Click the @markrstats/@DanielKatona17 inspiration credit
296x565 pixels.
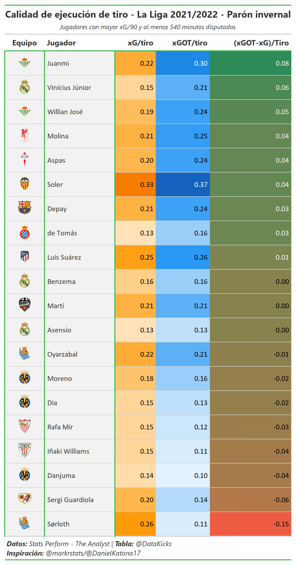tap(93, 553)
